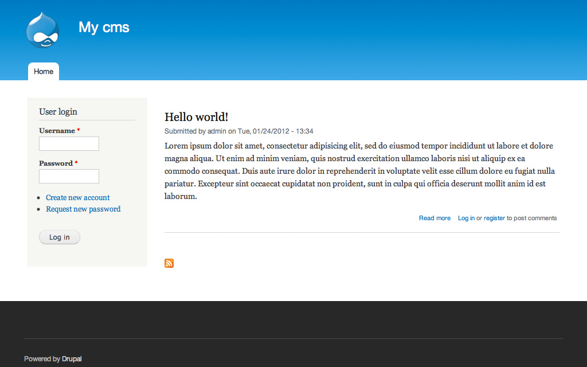The height and width of the screenshot is (367, 587).
Task: Open 'Request new password' in the sidebar
Action: tap(83, 209)
